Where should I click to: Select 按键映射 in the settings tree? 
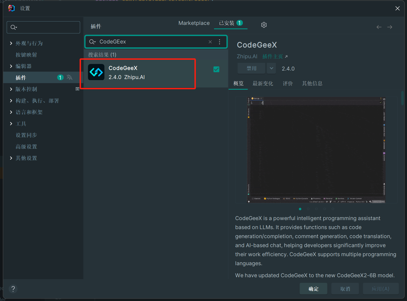pos(26,55)
